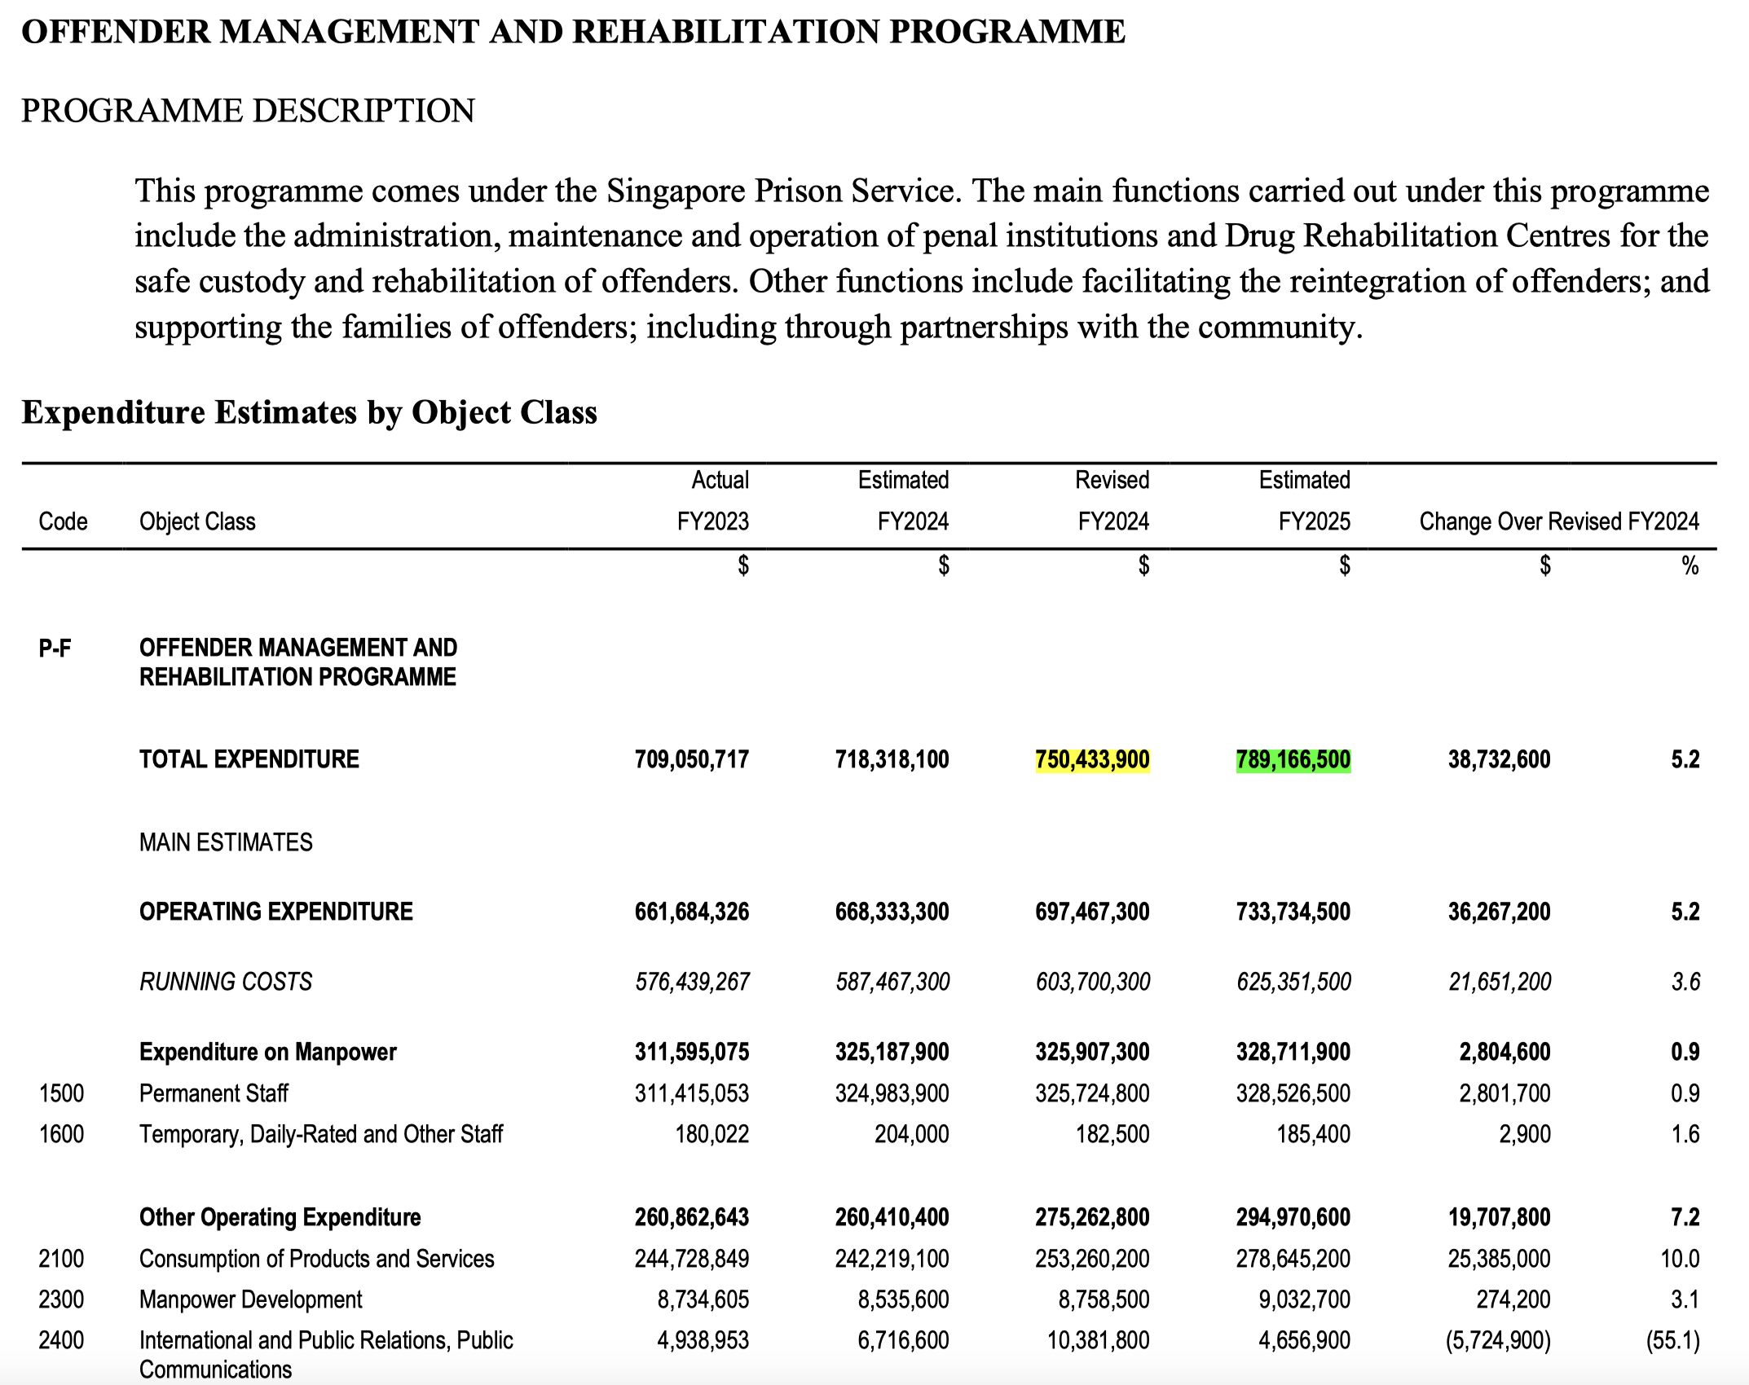
Task: Select the Manpower Development row label
Action: tap(250, 1299)
